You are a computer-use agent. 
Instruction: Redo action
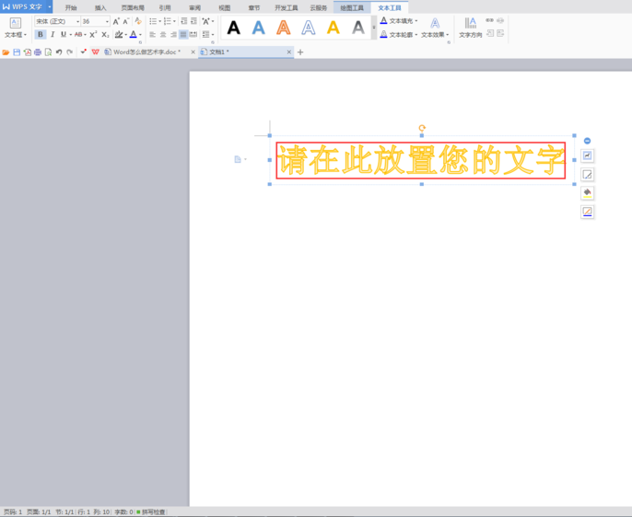click(x=70, y=52)
